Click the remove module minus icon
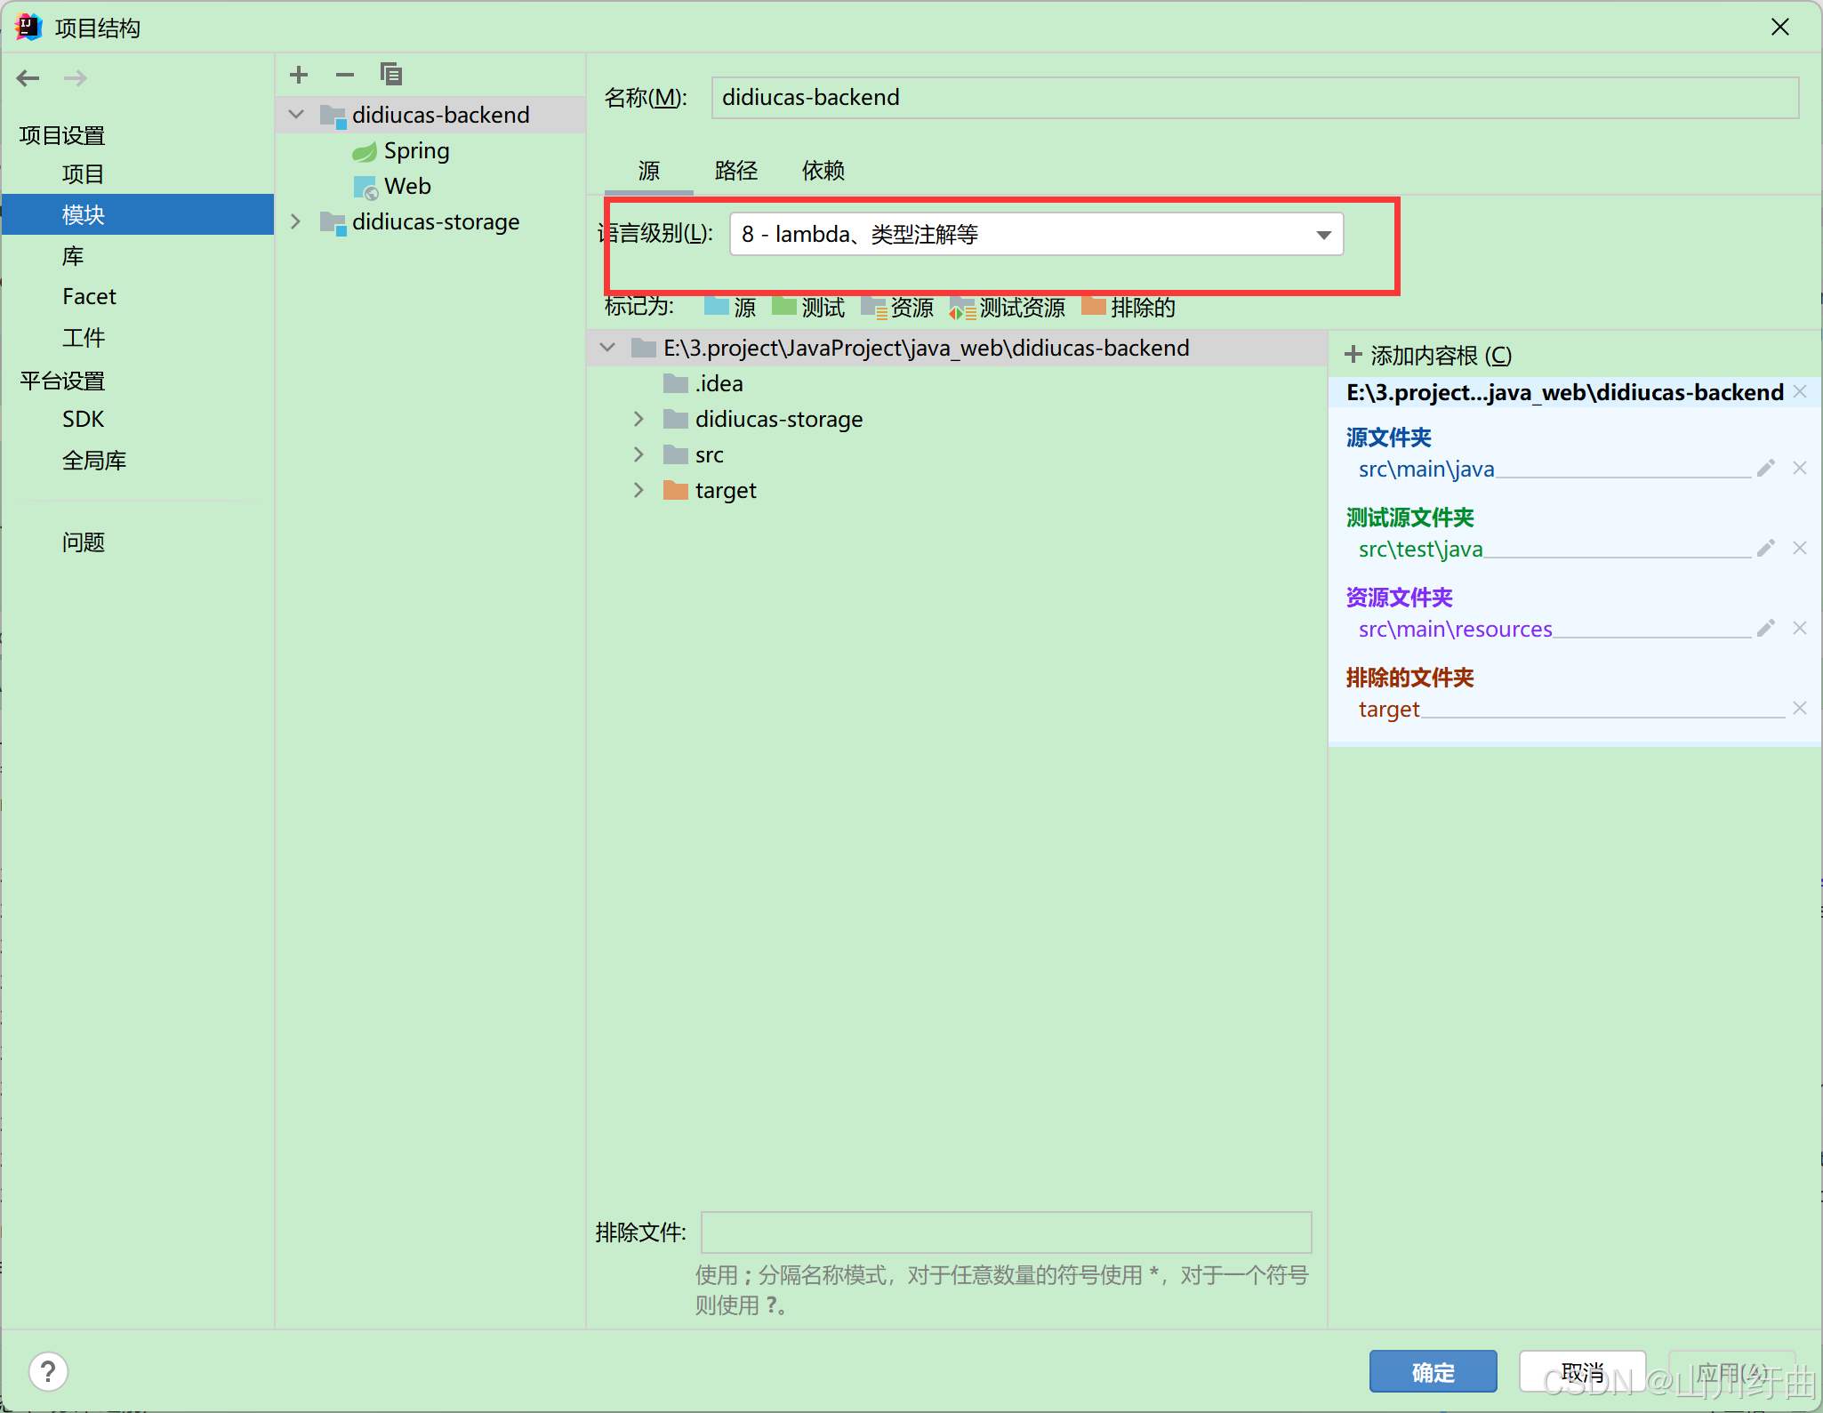 pos(345,75)
